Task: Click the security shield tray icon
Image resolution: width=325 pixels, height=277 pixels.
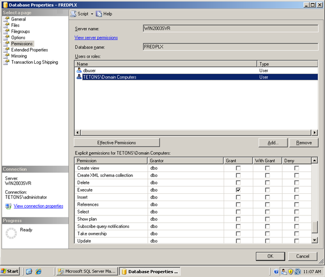Action: point(290,271)
